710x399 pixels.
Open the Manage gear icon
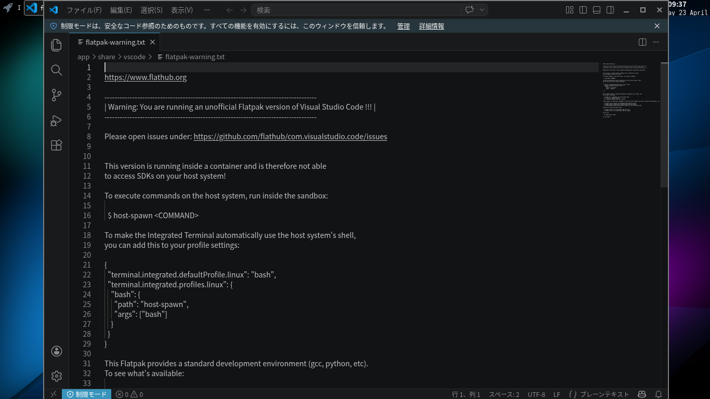tap(57, 376)
